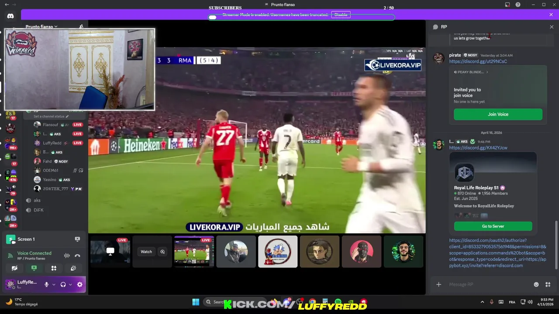
Task: Open discord.gg/KX42YJcw invite link
Action: click(478, 148)
